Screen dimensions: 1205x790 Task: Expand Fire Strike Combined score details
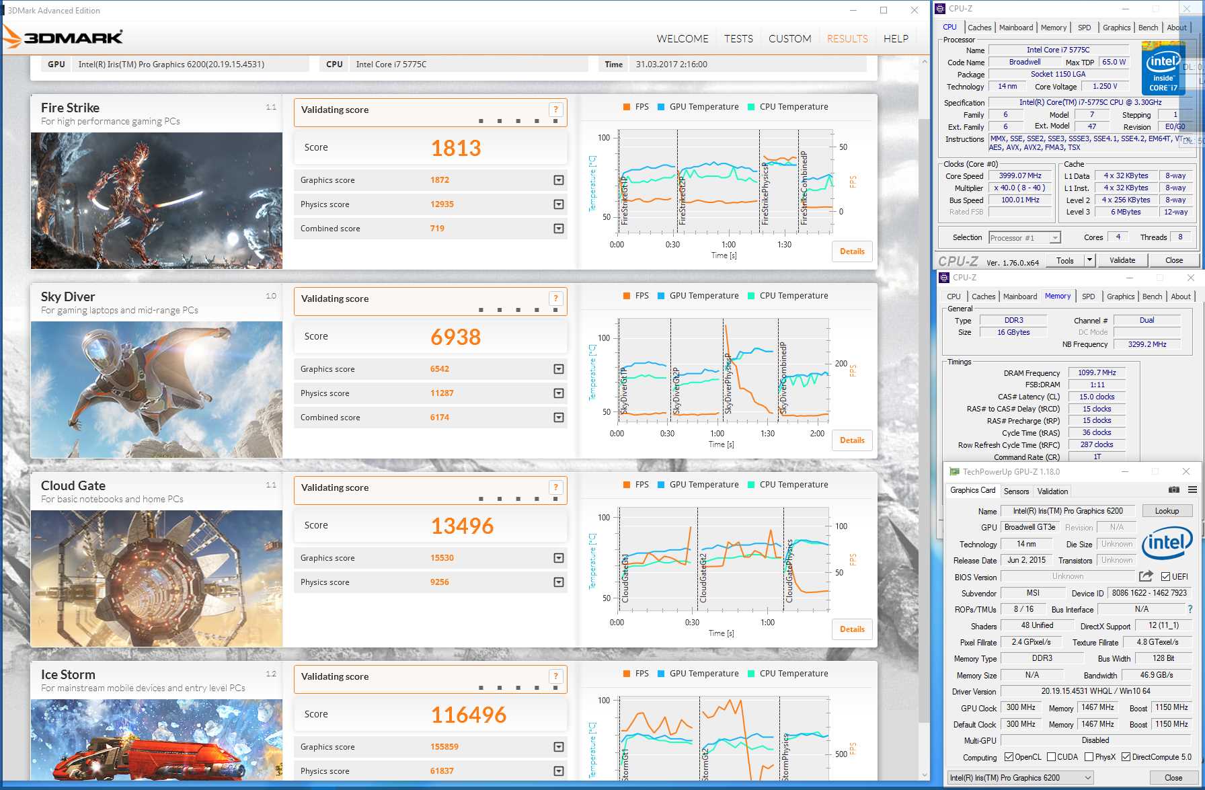point(559,229)
